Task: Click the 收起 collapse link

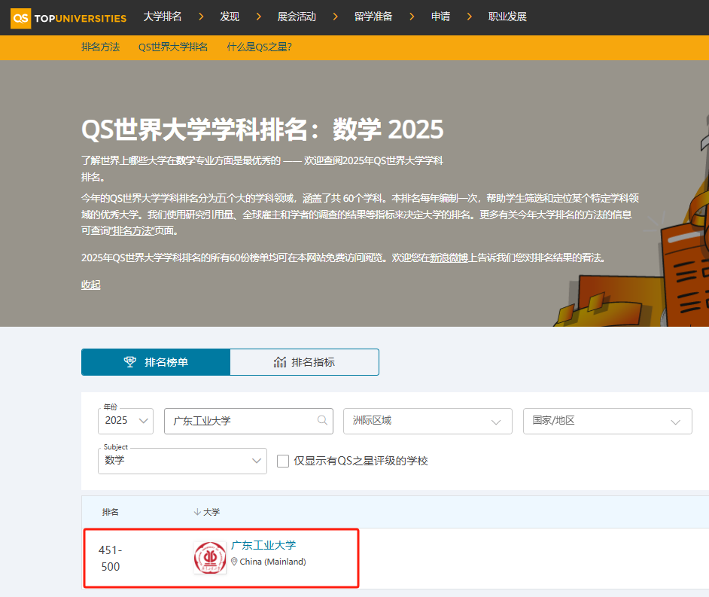Action: [x=90, y=285]
